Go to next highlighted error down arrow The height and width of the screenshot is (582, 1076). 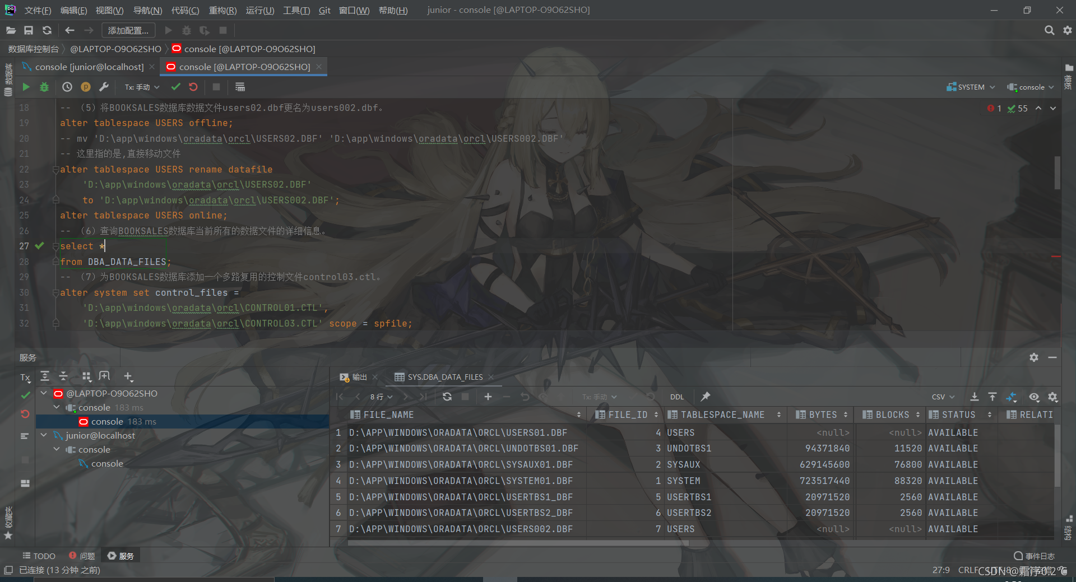[x=1053, y=108]
